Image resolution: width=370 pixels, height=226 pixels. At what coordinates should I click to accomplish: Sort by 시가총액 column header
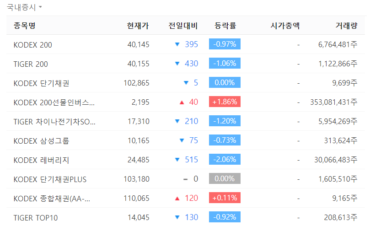[x=285, y=26]
